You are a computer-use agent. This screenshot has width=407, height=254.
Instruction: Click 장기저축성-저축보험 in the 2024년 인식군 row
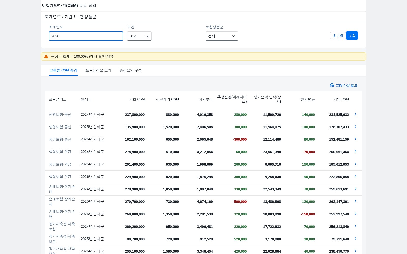tap(62, 226)
